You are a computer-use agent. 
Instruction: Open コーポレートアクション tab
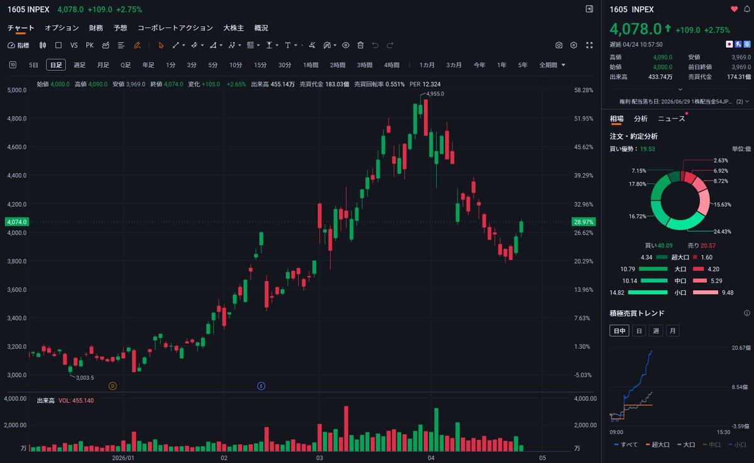point(175,28)
